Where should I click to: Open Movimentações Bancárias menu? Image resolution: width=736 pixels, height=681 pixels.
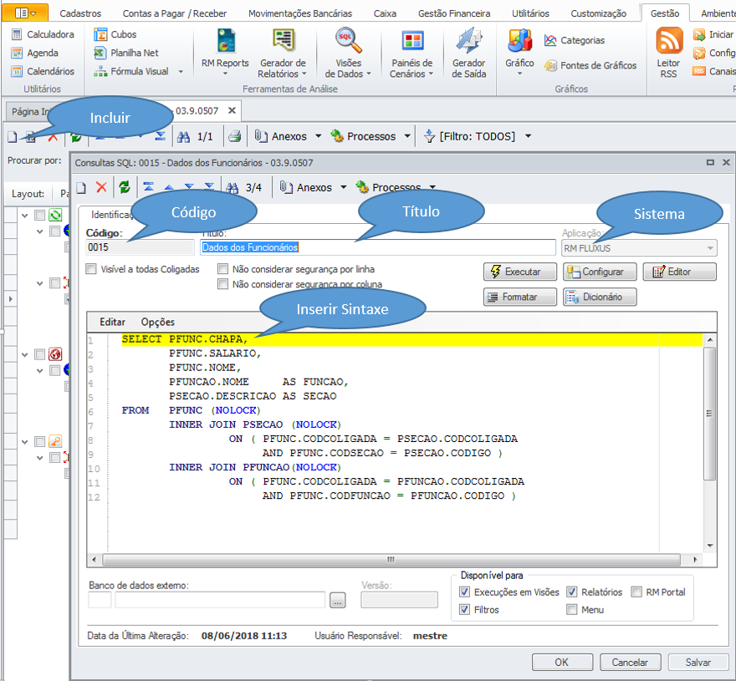coord(300,13)
